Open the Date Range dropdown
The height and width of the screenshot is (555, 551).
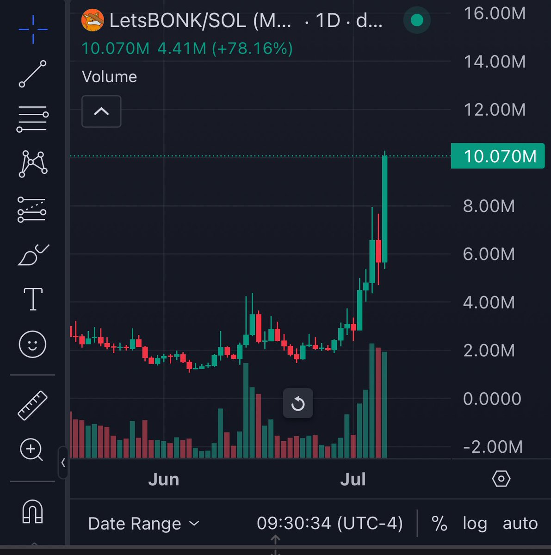(143, 524)
